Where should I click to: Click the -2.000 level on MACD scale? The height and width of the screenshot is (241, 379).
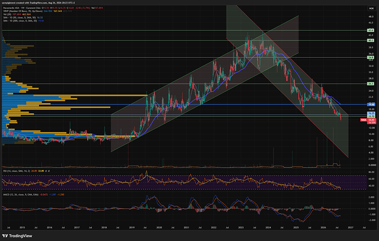coord(371,220)
